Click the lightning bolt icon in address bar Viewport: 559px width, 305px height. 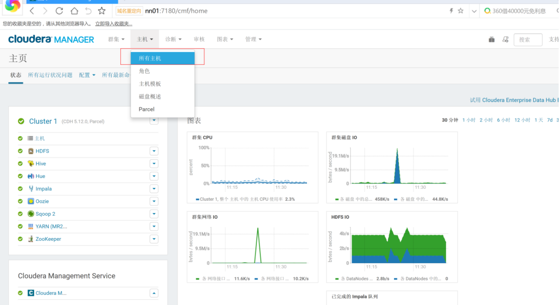click(x=451, y=11)
